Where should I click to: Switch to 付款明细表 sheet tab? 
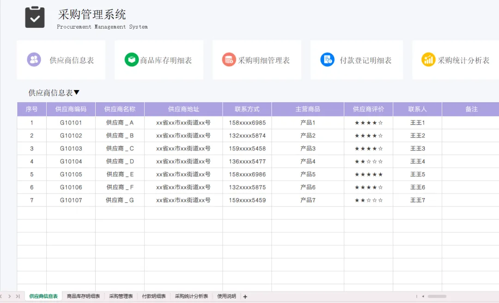154,297
